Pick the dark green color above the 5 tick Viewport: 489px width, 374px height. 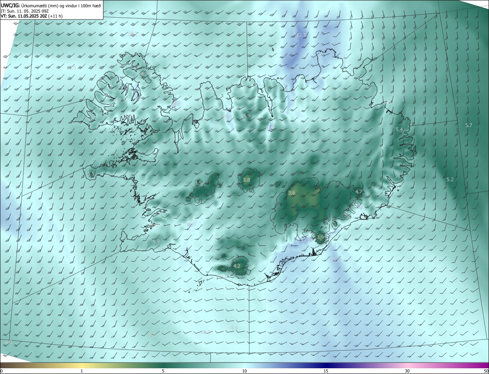[163, 365]
